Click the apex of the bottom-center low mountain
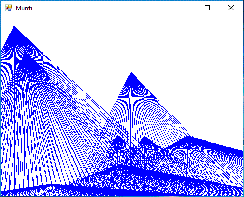This screenshot has height=197, width=244. pos(121,165)
